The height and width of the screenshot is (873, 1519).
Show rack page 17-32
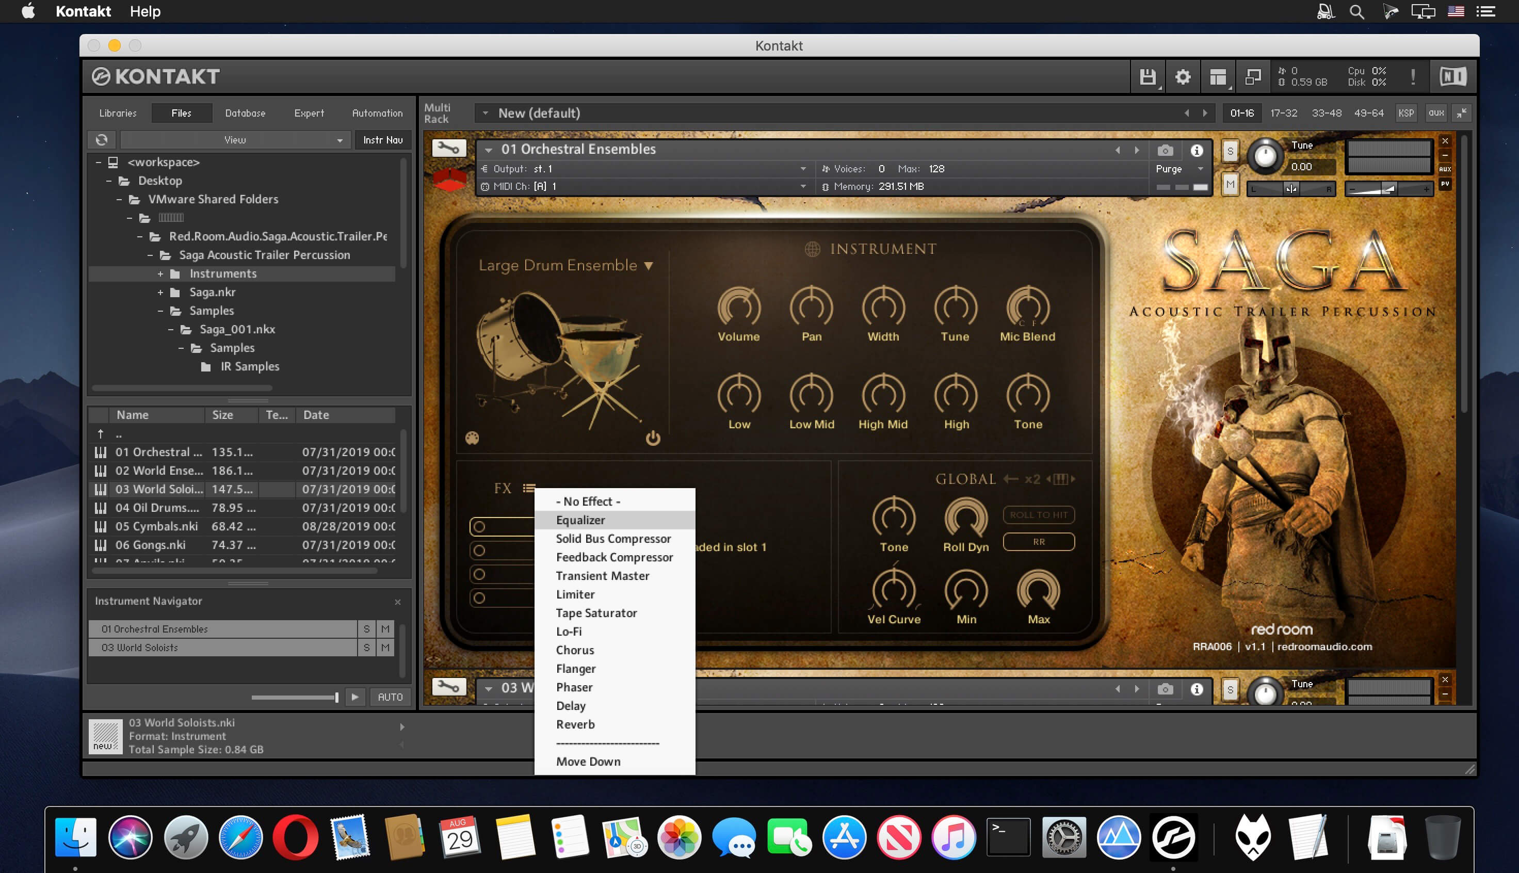coord(1284,112)
